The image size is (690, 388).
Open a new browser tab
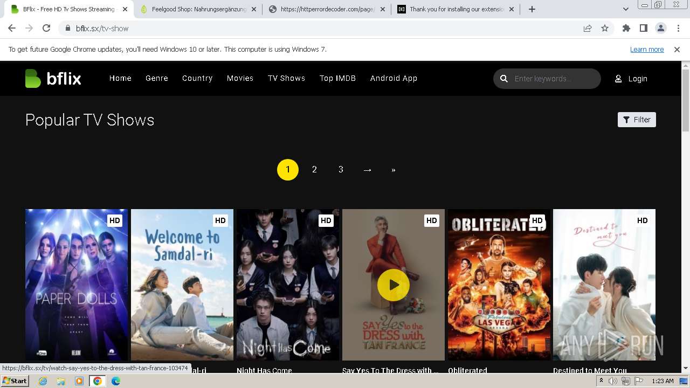532,9
